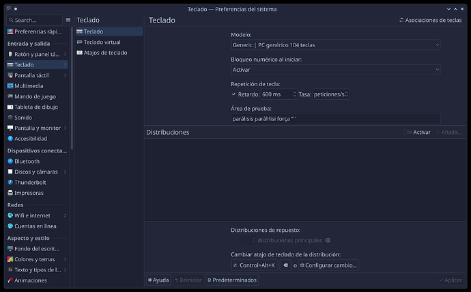Toggle the Retardo key repeat checkbox
The height and width of the screenshot is (292, 471).
click(234, 94)
